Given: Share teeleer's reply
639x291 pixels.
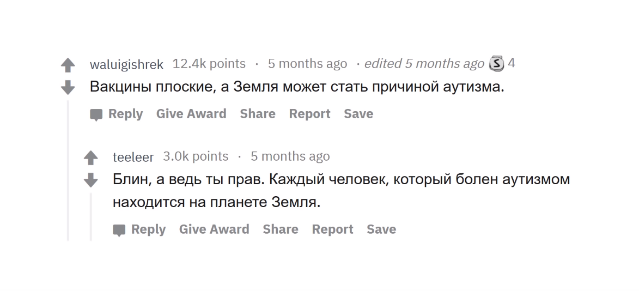Looking at the screenshot, I should 281,229.
